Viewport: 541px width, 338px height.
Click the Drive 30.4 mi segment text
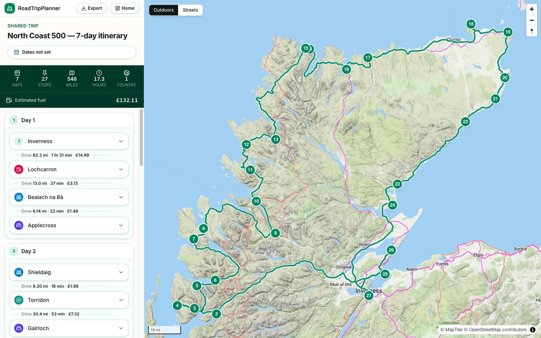coord(50,314)
